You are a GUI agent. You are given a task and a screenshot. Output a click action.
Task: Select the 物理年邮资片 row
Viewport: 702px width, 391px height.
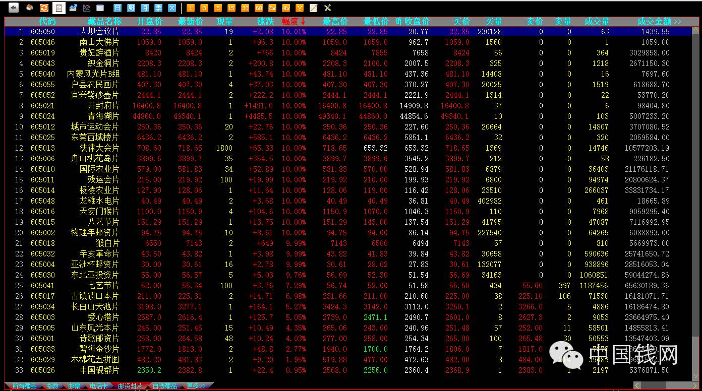[x=348, y=233]
